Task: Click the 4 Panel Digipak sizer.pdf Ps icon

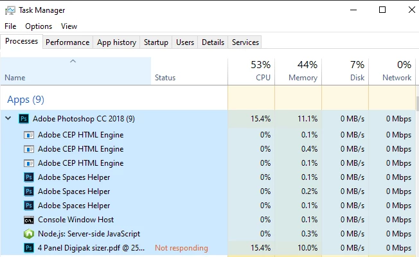Action: tap(29, 248)
